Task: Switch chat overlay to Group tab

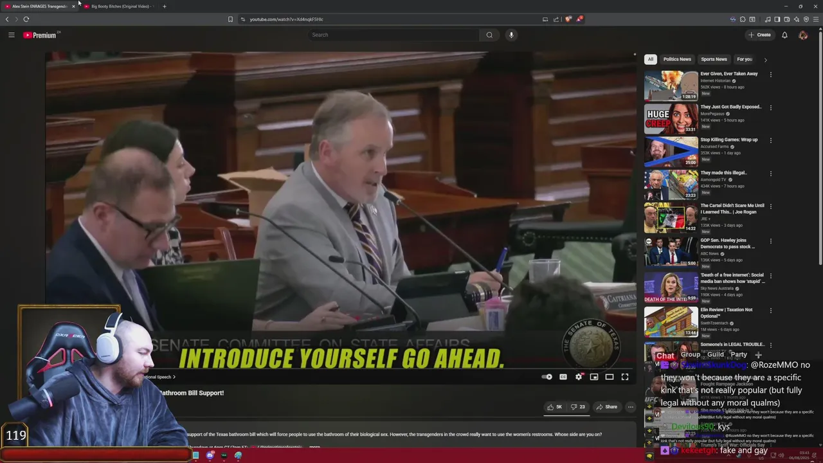Action: (x=690, y=354)
